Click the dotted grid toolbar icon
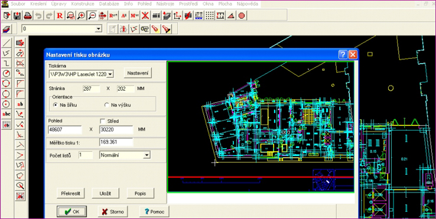This screenshot has width=436, height=219. tap(209, 15)
